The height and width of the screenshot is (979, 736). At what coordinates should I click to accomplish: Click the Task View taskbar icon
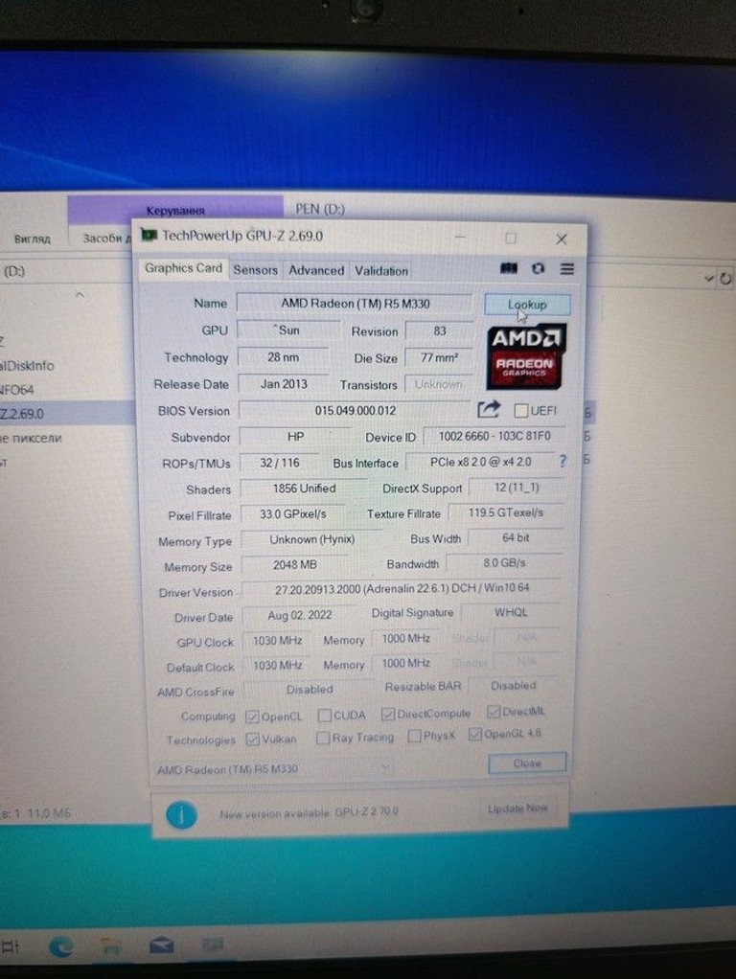[x=10, y=946]
